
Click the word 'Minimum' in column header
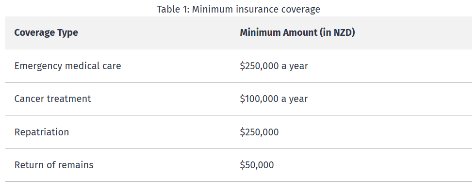click(260, 32)
